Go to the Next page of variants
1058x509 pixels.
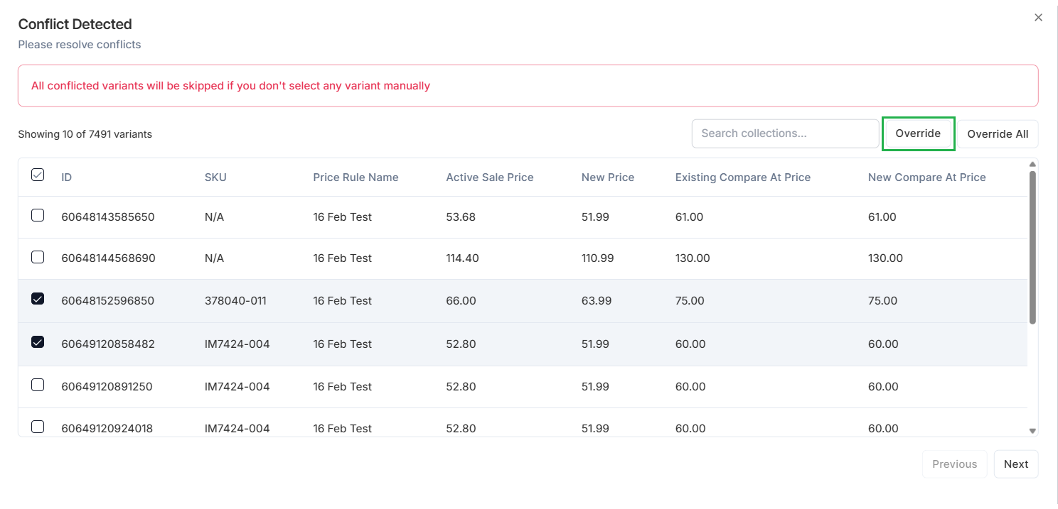[x=1016, y=464]
